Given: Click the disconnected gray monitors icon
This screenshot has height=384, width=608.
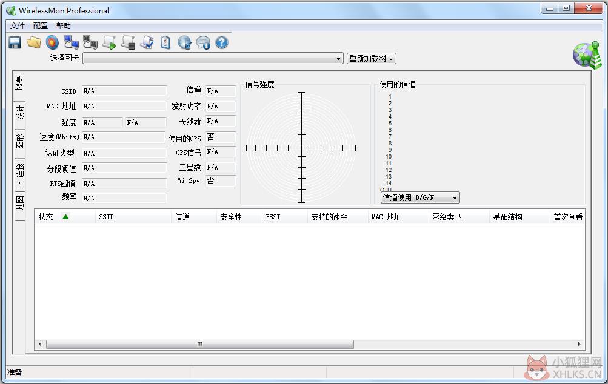Looking at the screenshot, I should tap(90, 42).
